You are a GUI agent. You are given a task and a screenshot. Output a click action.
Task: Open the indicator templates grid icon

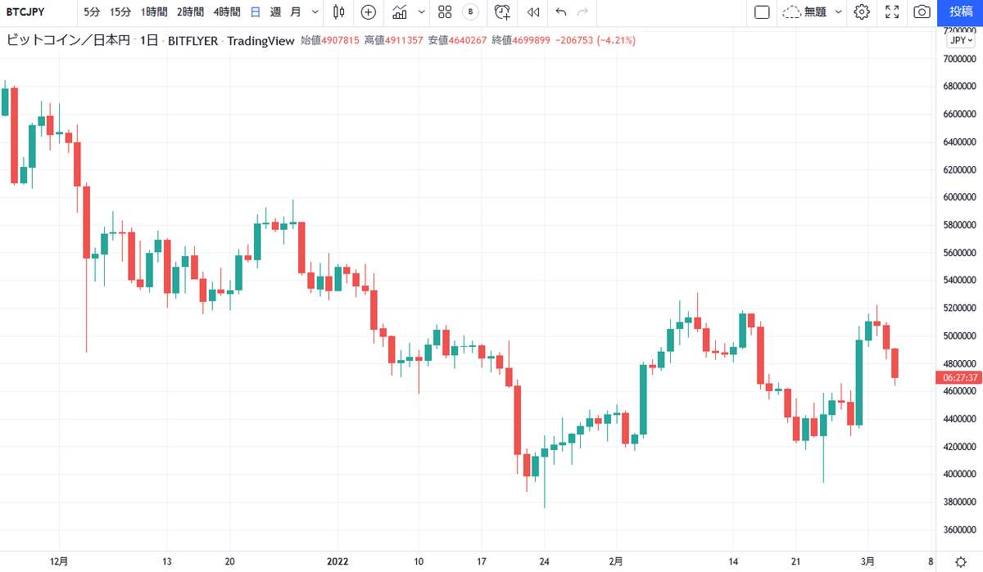pyautogui.click(x=445, y=12)
